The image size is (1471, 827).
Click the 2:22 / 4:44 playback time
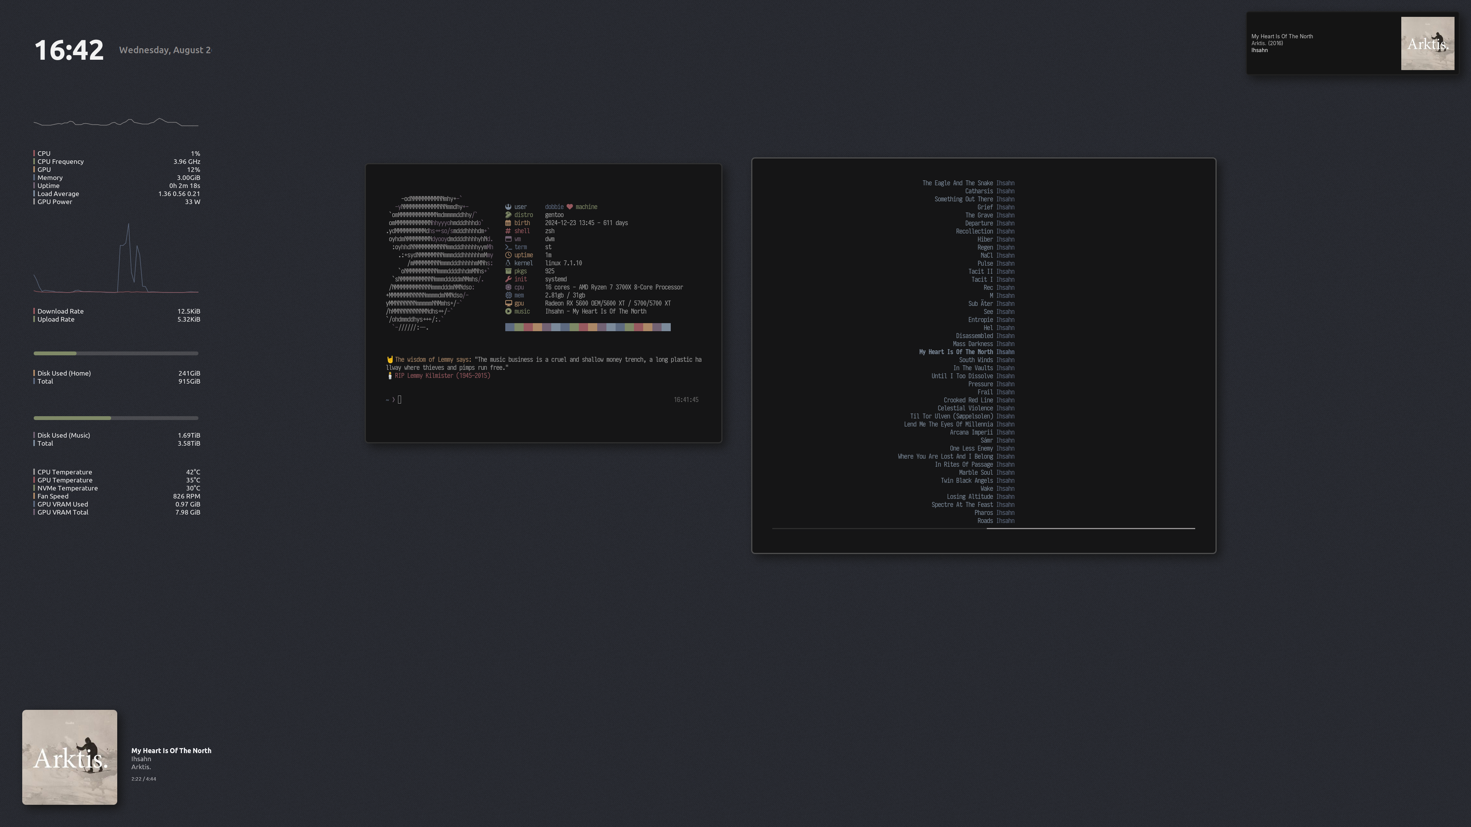(143, 779)
